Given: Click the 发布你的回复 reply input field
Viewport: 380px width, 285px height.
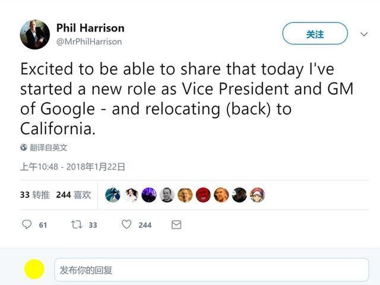Looking at the screenshot, I should pyautogui.click(x=211, y=270).
